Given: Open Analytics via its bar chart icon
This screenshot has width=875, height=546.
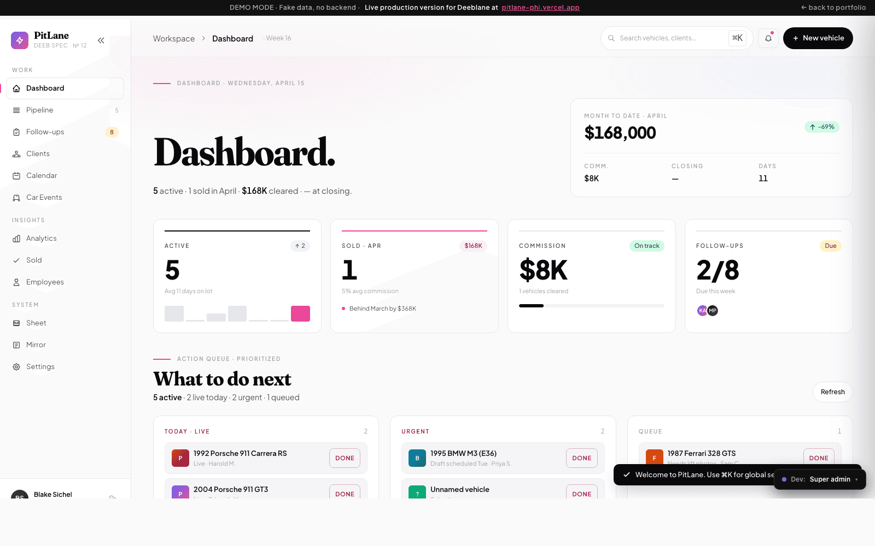Looking at the screenshot, I should point(16,239).
